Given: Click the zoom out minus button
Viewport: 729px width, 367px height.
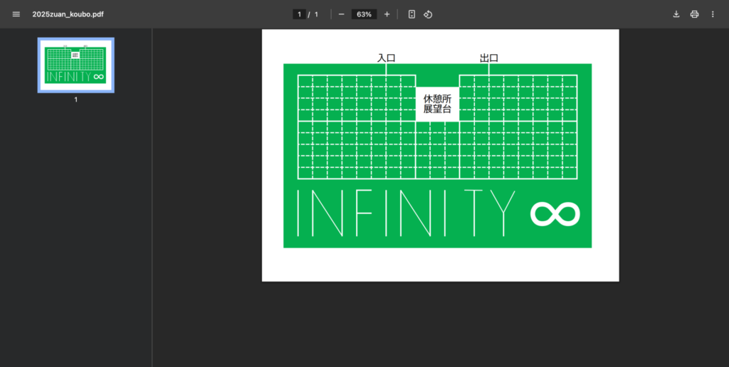Looking at the screenshot, I should pyautogui.click(x=341, y=14).
